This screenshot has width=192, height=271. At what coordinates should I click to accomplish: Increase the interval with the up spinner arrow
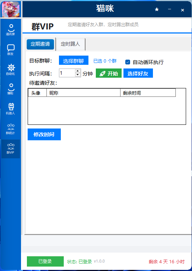click(x=78, y=71)
